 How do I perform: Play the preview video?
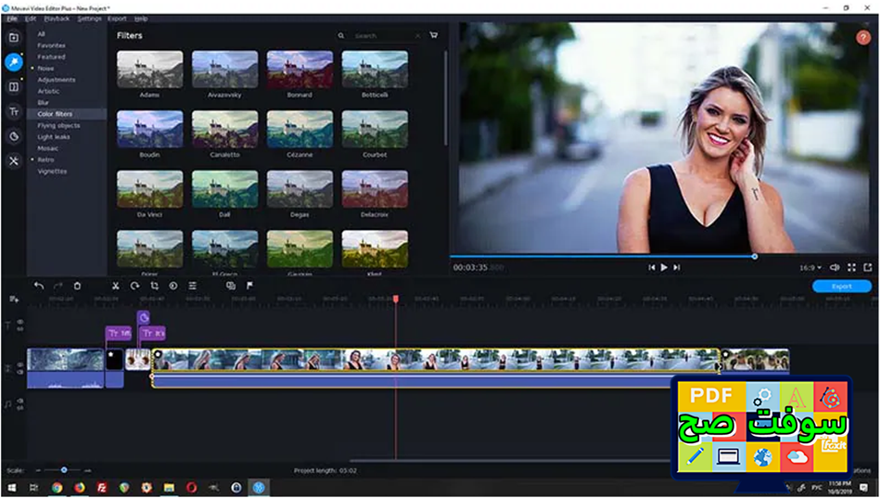point(664,268)
